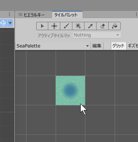Choose the Select tool arrow icon
The image size is (138, 142).
pyautogui.click(x=42, y=26)
